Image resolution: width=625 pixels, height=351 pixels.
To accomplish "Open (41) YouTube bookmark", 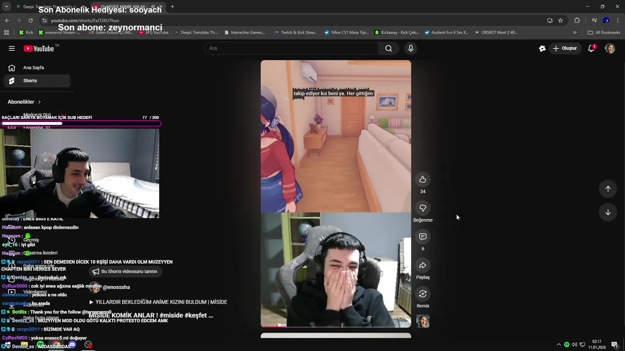I will point(154,33).
